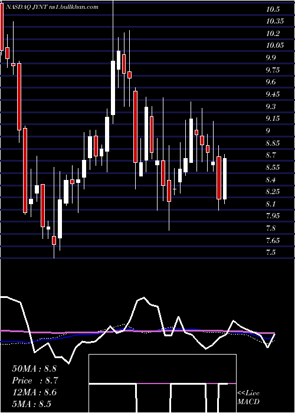Viewport: 295px width, 413px height.
Task: Click the 10.05 price axis label
Action: point(275,45)
